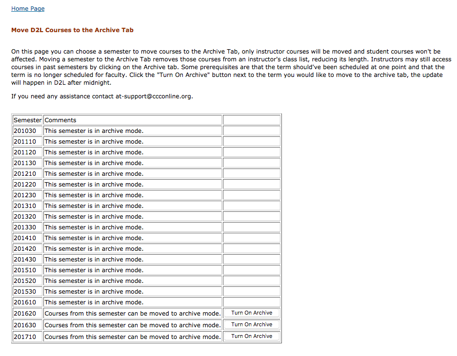Turn on archive for semester 201630
The height and width of the screenshot is (356, 457).
point(252,325)
